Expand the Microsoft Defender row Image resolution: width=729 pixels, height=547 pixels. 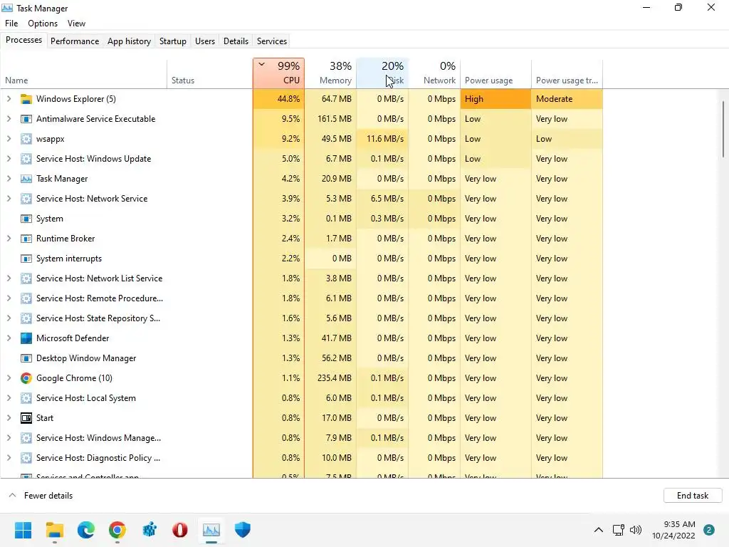pos(9,338)
